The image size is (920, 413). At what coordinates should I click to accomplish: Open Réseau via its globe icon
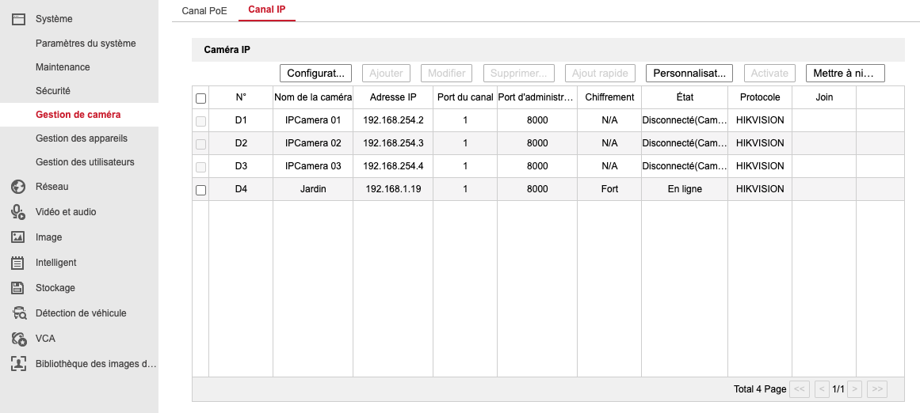pos(19,187)
